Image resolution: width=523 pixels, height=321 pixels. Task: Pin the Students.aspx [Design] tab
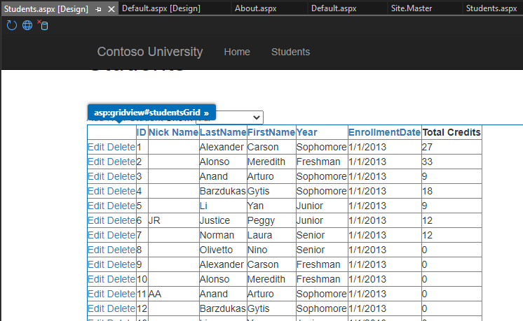coord(99,8)
